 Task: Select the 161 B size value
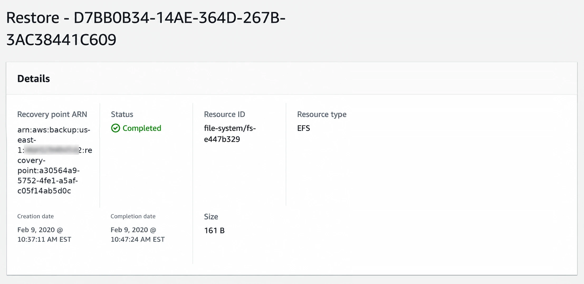pos(214,230)
